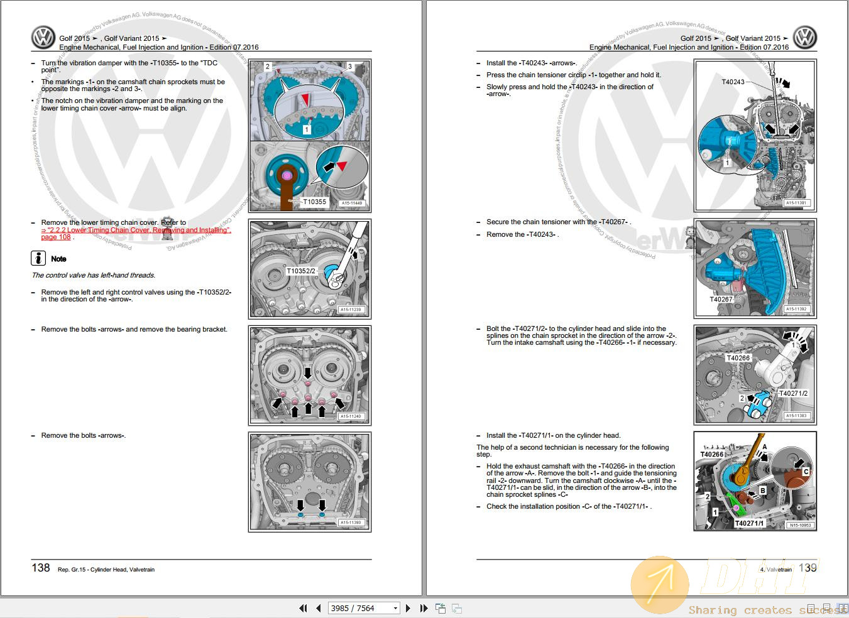This screenshot has width=849, height=618.
Task: Click the T10355 vibration damper figure
Action: pos(310,136)
